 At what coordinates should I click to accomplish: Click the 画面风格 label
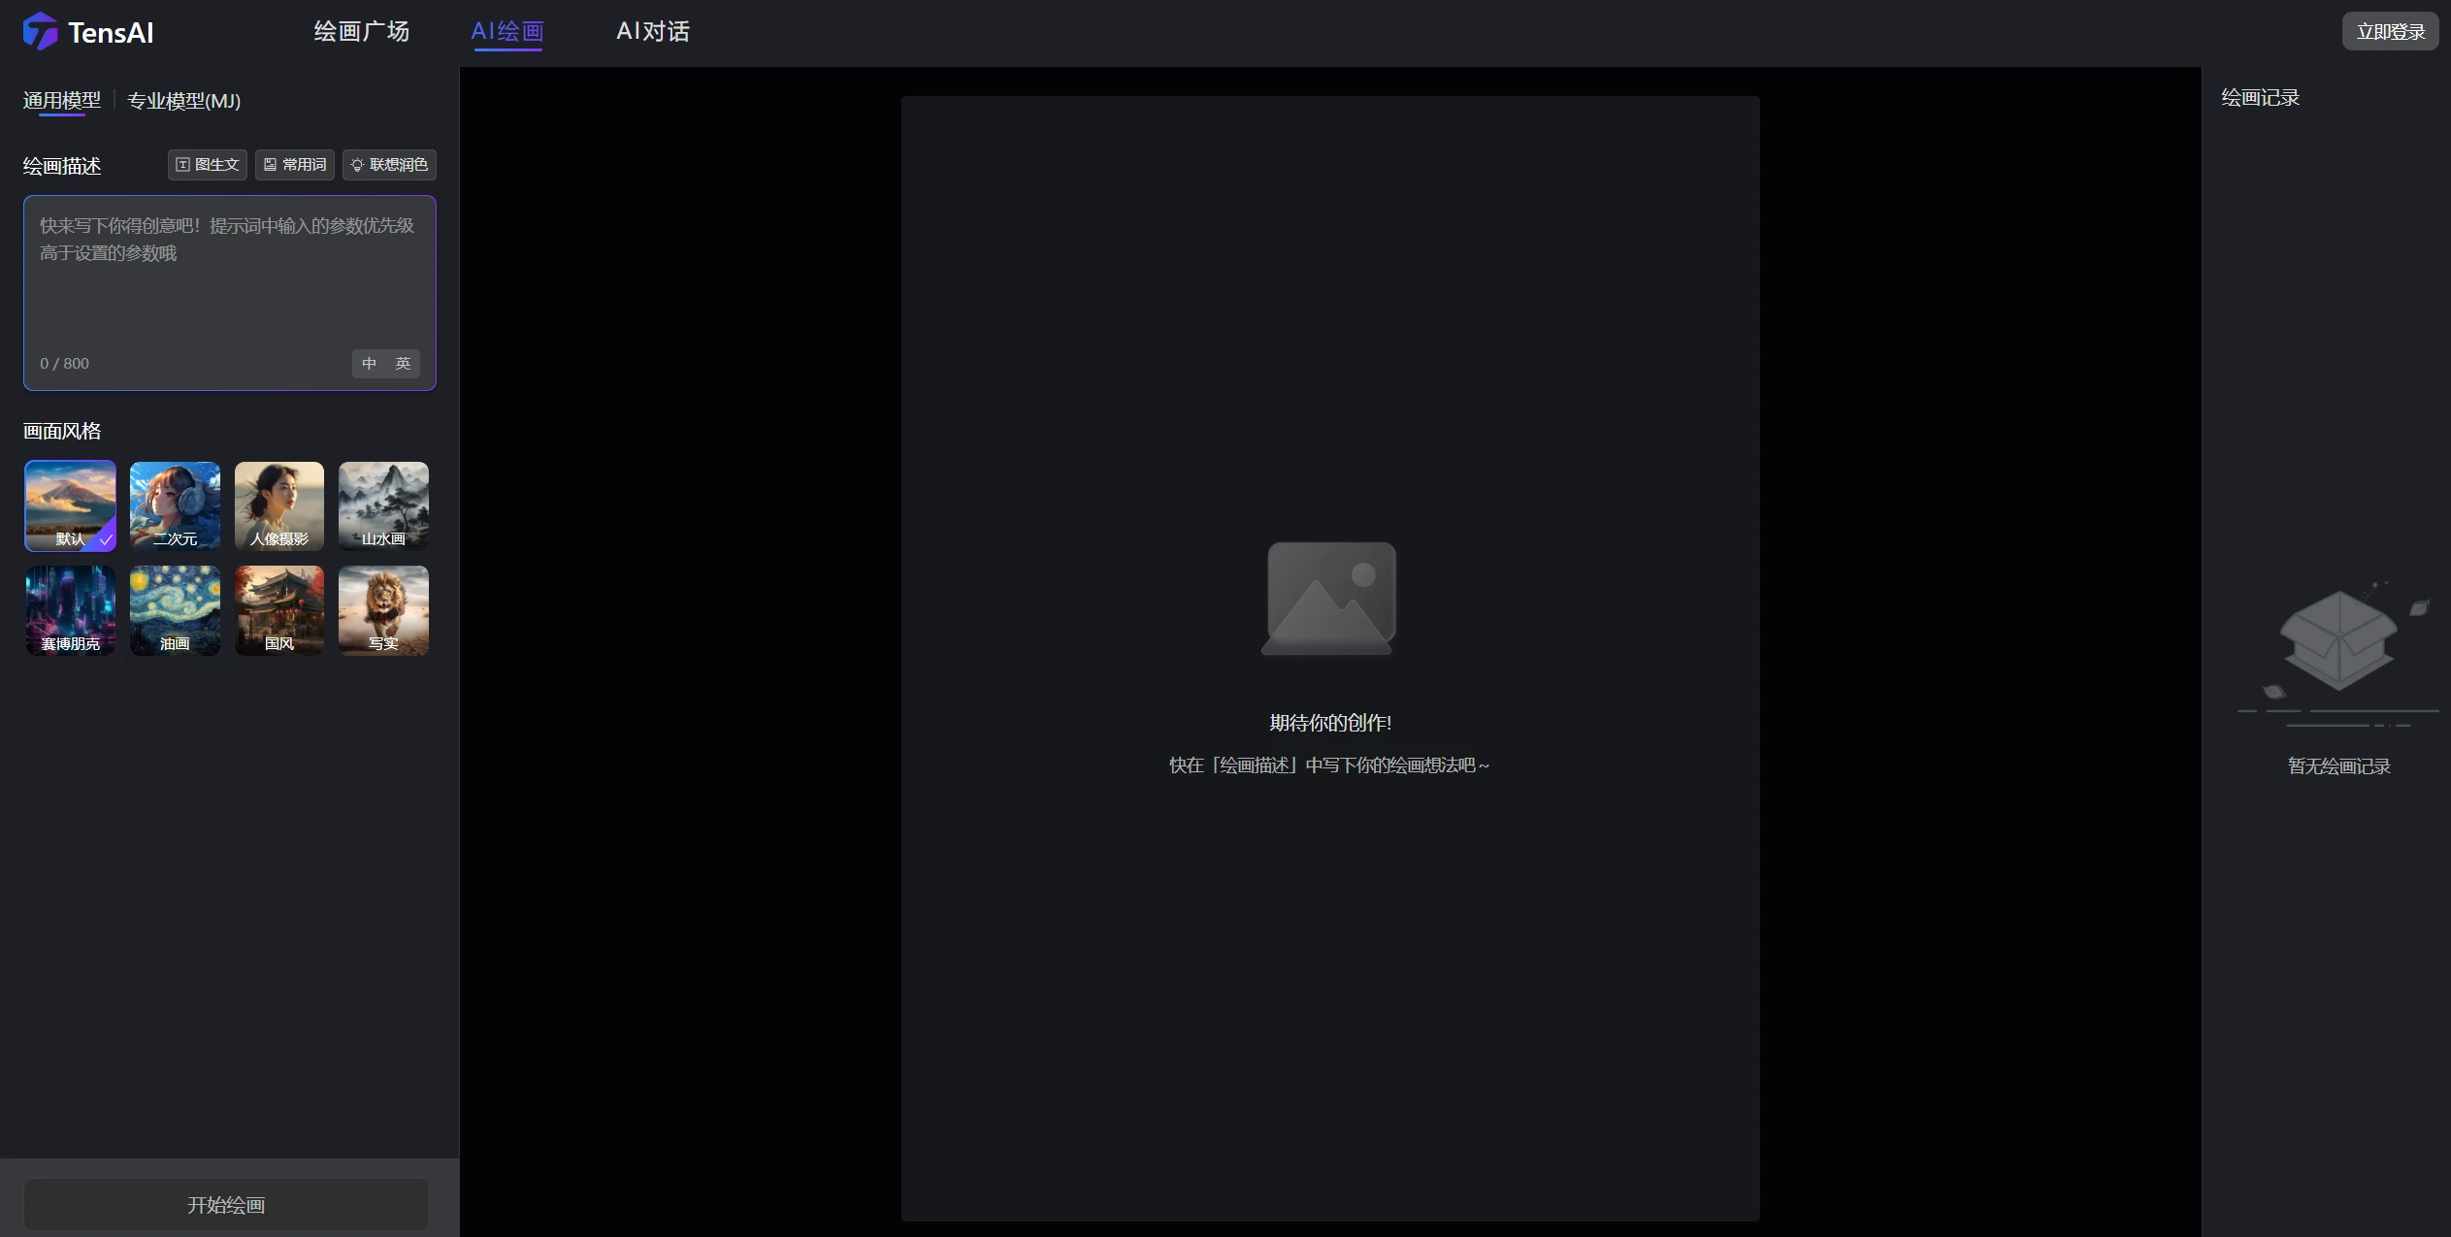[62, 431]
